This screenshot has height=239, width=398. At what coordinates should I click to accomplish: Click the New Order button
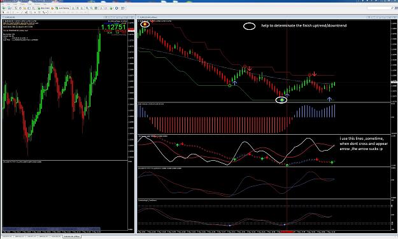44,8
